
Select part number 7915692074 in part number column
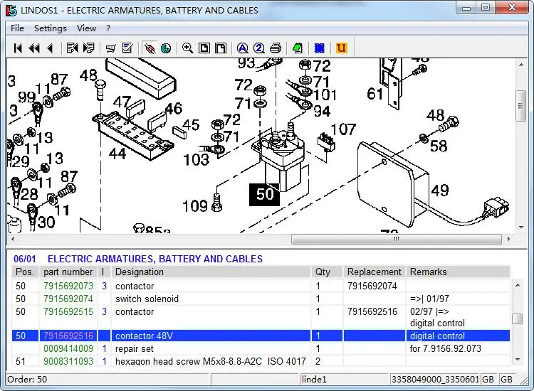tap(68, 299)
